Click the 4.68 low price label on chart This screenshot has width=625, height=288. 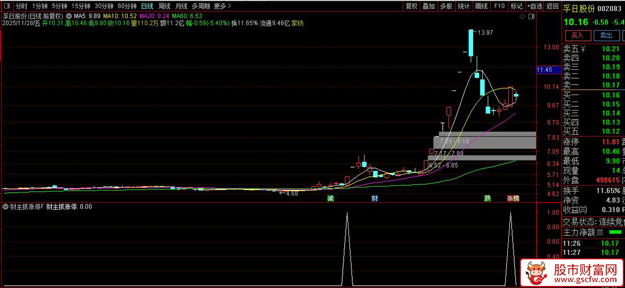click(x=291, y=193)
